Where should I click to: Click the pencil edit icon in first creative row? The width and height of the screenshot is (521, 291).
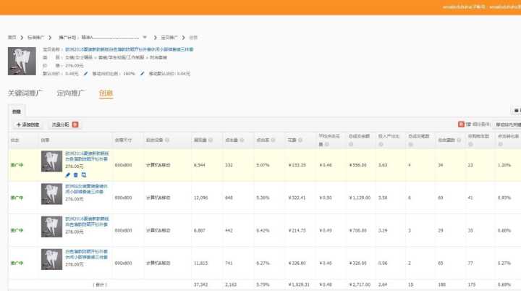tap(68, 174)
